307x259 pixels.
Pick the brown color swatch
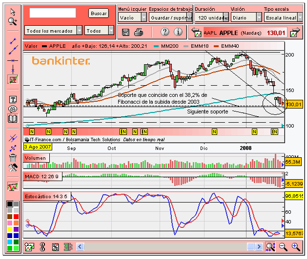point(10,217)
